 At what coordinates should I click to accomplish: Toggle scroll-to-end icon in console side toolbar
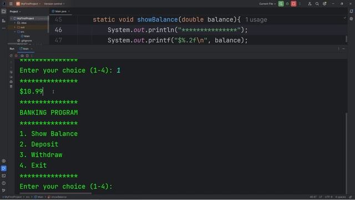[x=11, y=77]
